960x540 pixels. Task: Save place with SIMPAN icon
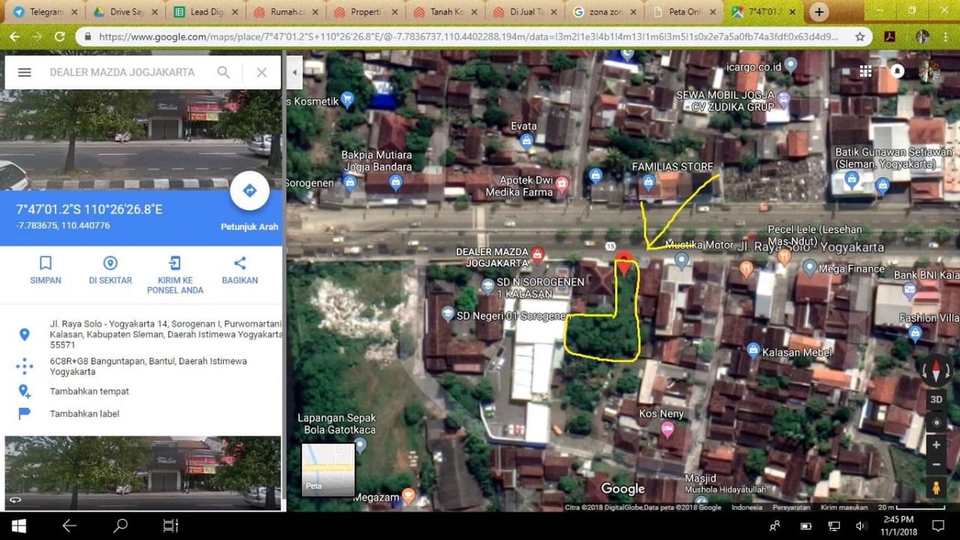point(45,264)
